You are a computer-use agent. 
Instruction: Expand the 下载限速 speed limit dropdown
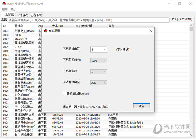pos(104,61)
